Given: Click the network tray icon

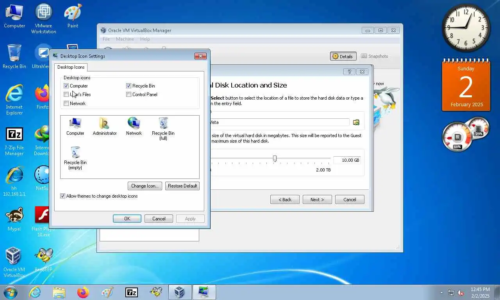Looking at the screenshot, I should [451, 293].
